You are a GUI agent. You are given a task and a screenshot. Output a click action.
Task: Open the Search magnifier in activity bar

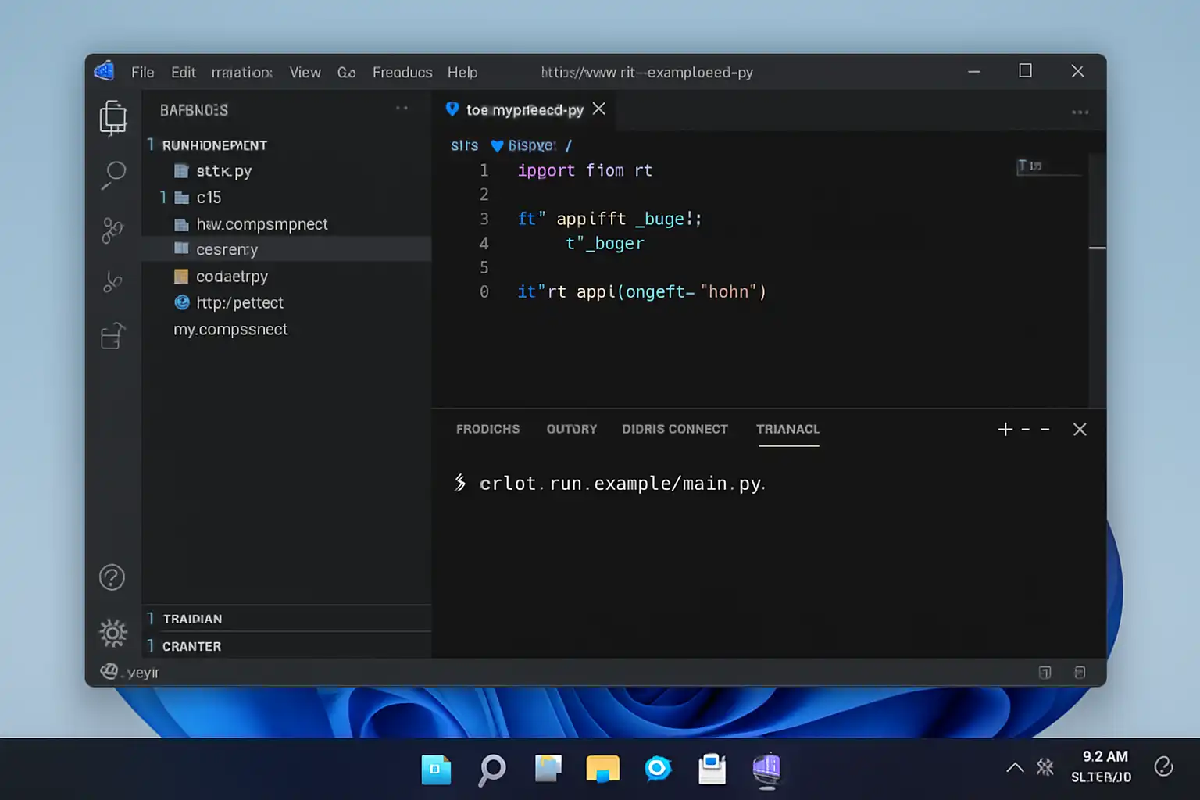coord(113,174)
